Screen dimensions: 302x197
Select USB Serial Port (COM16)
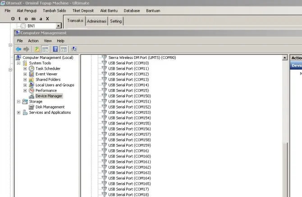pos(128,151)
